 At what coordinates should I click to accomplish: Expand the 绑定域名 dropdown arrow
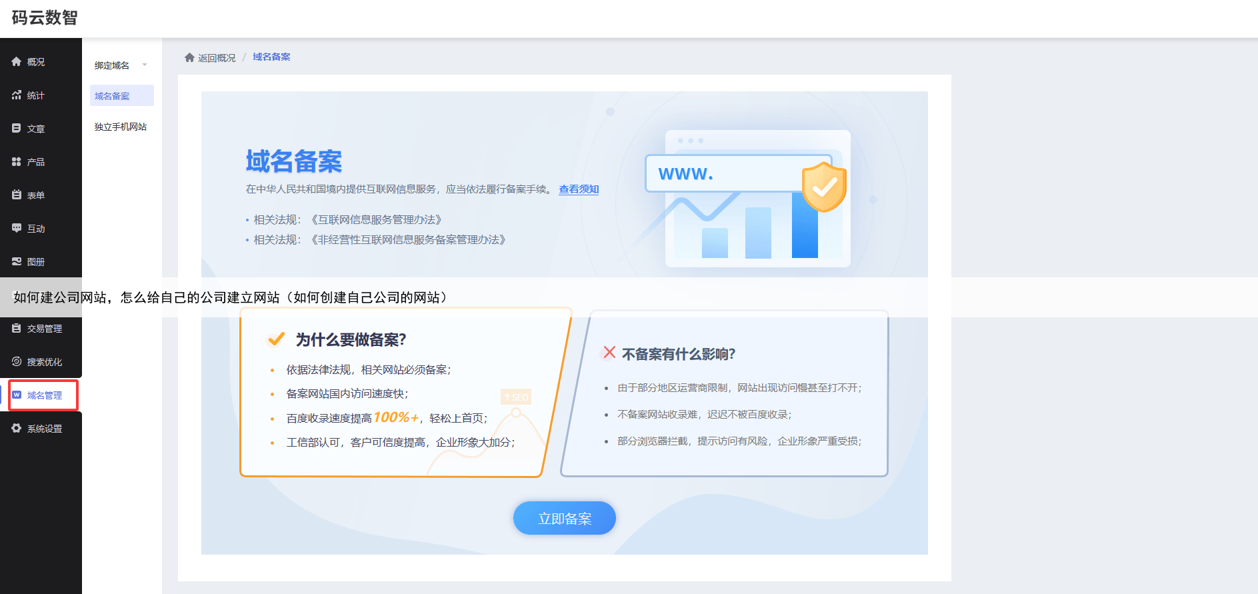145,65
